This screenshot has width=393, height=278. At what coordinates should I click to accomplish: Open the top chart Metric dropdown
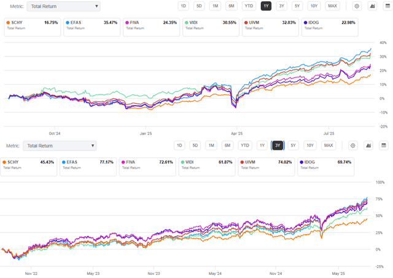[x=63, y=7]
